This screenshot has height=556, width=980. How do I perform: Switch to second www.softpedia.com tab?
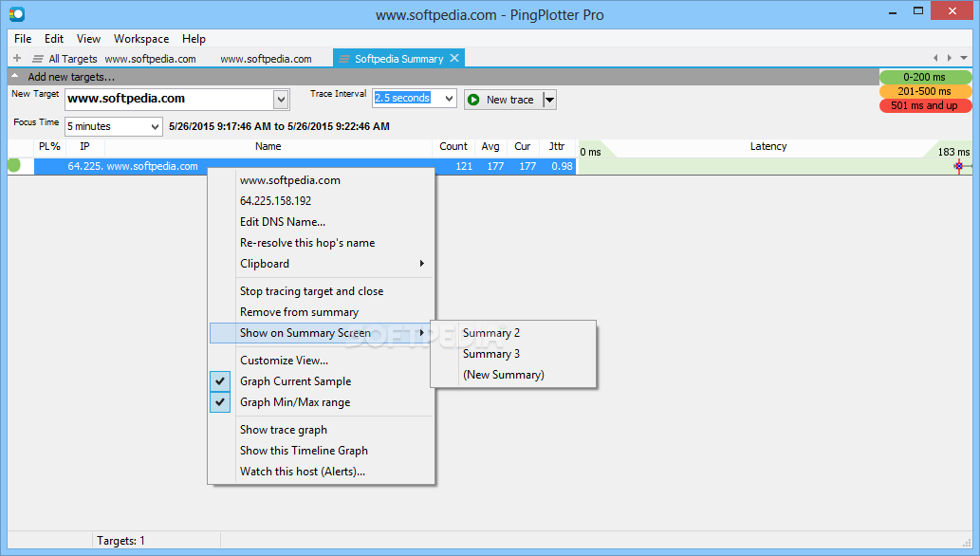tap(267, 59)
